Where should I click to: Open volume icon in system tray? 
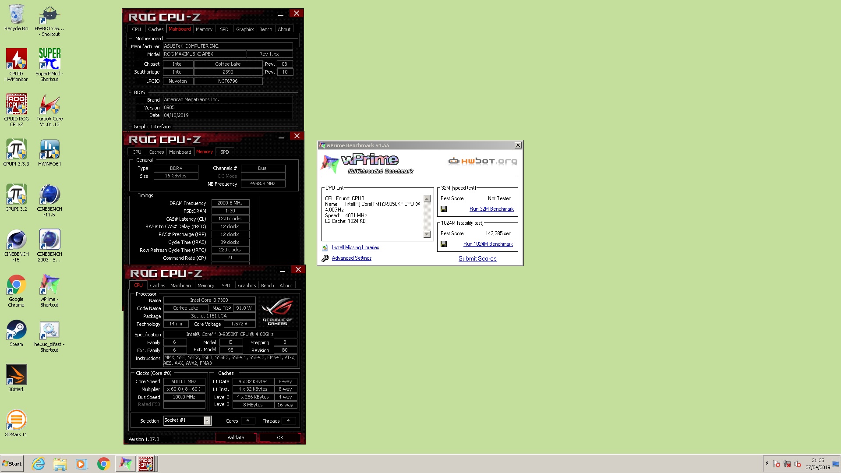pyautogui.click(x=798, y=464)
